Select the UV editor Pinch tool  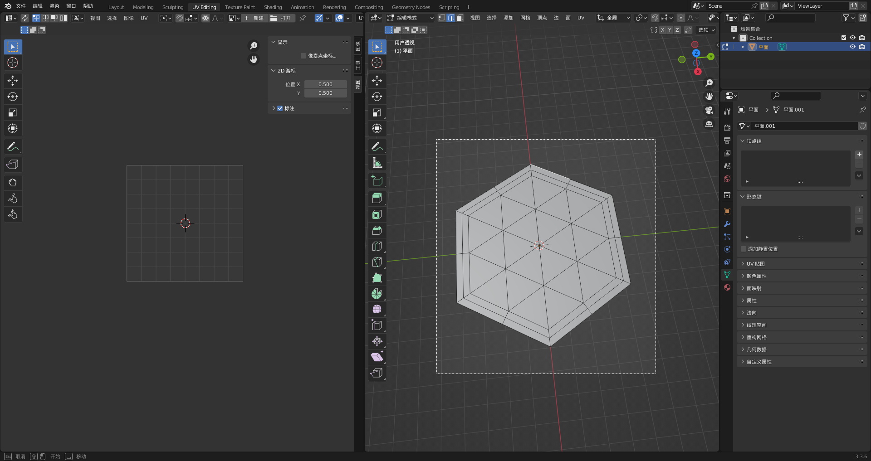(x=13, y=214)
